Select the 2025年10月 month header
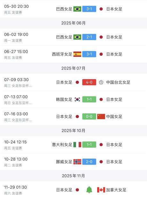Screen dimensions: 147x198 (x=73, y=131)
